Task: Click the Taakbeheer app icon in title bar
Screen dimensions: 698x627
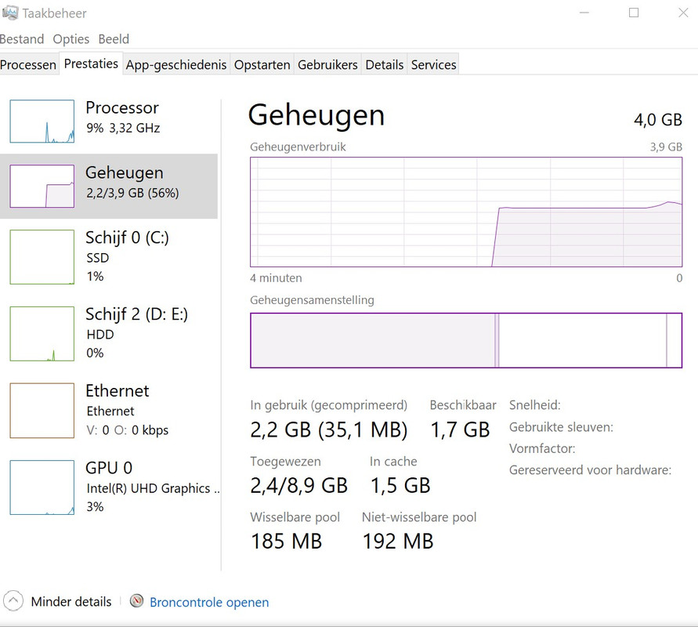Action: (x=10, y=13)
